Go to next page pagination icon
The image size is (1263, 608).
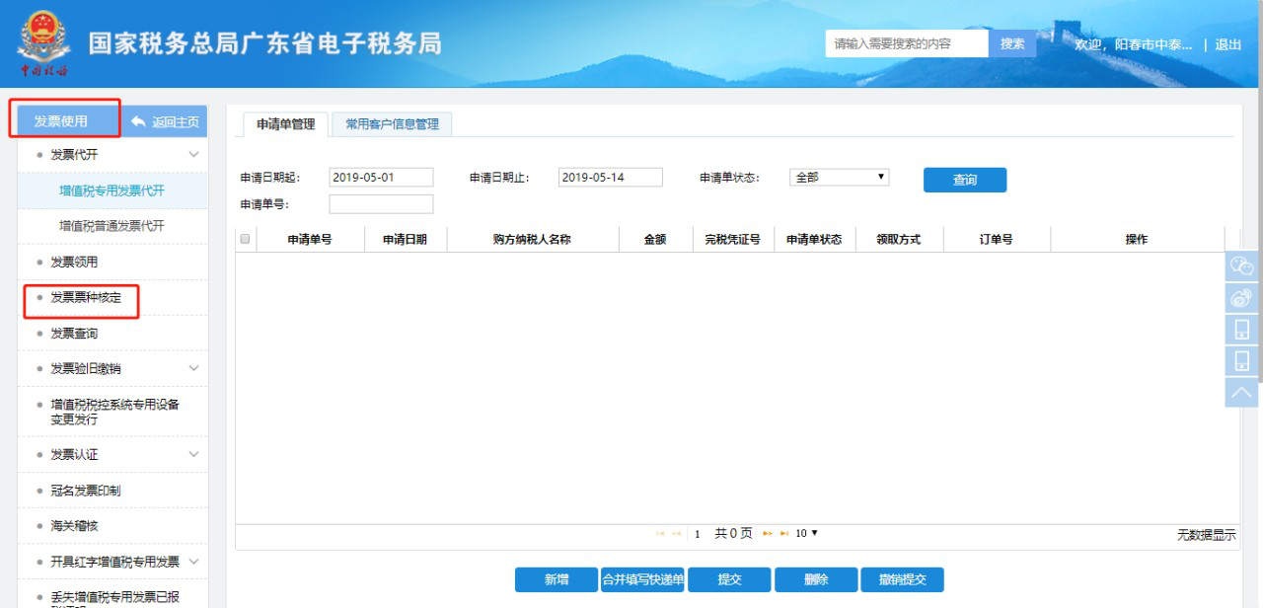click(767, 534)
